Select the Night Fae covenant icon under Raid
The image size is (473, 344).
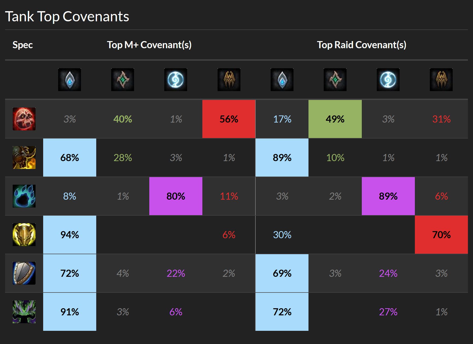tap(388, 80)
